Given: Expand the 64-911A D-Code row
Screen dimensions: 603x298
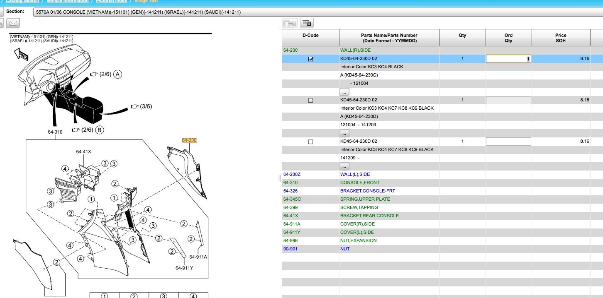Looking at the screenshot, I should [292, 224].
